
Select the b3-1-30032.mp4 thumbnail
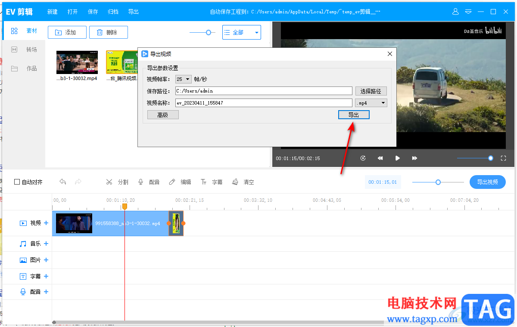[x=77, y=62]
